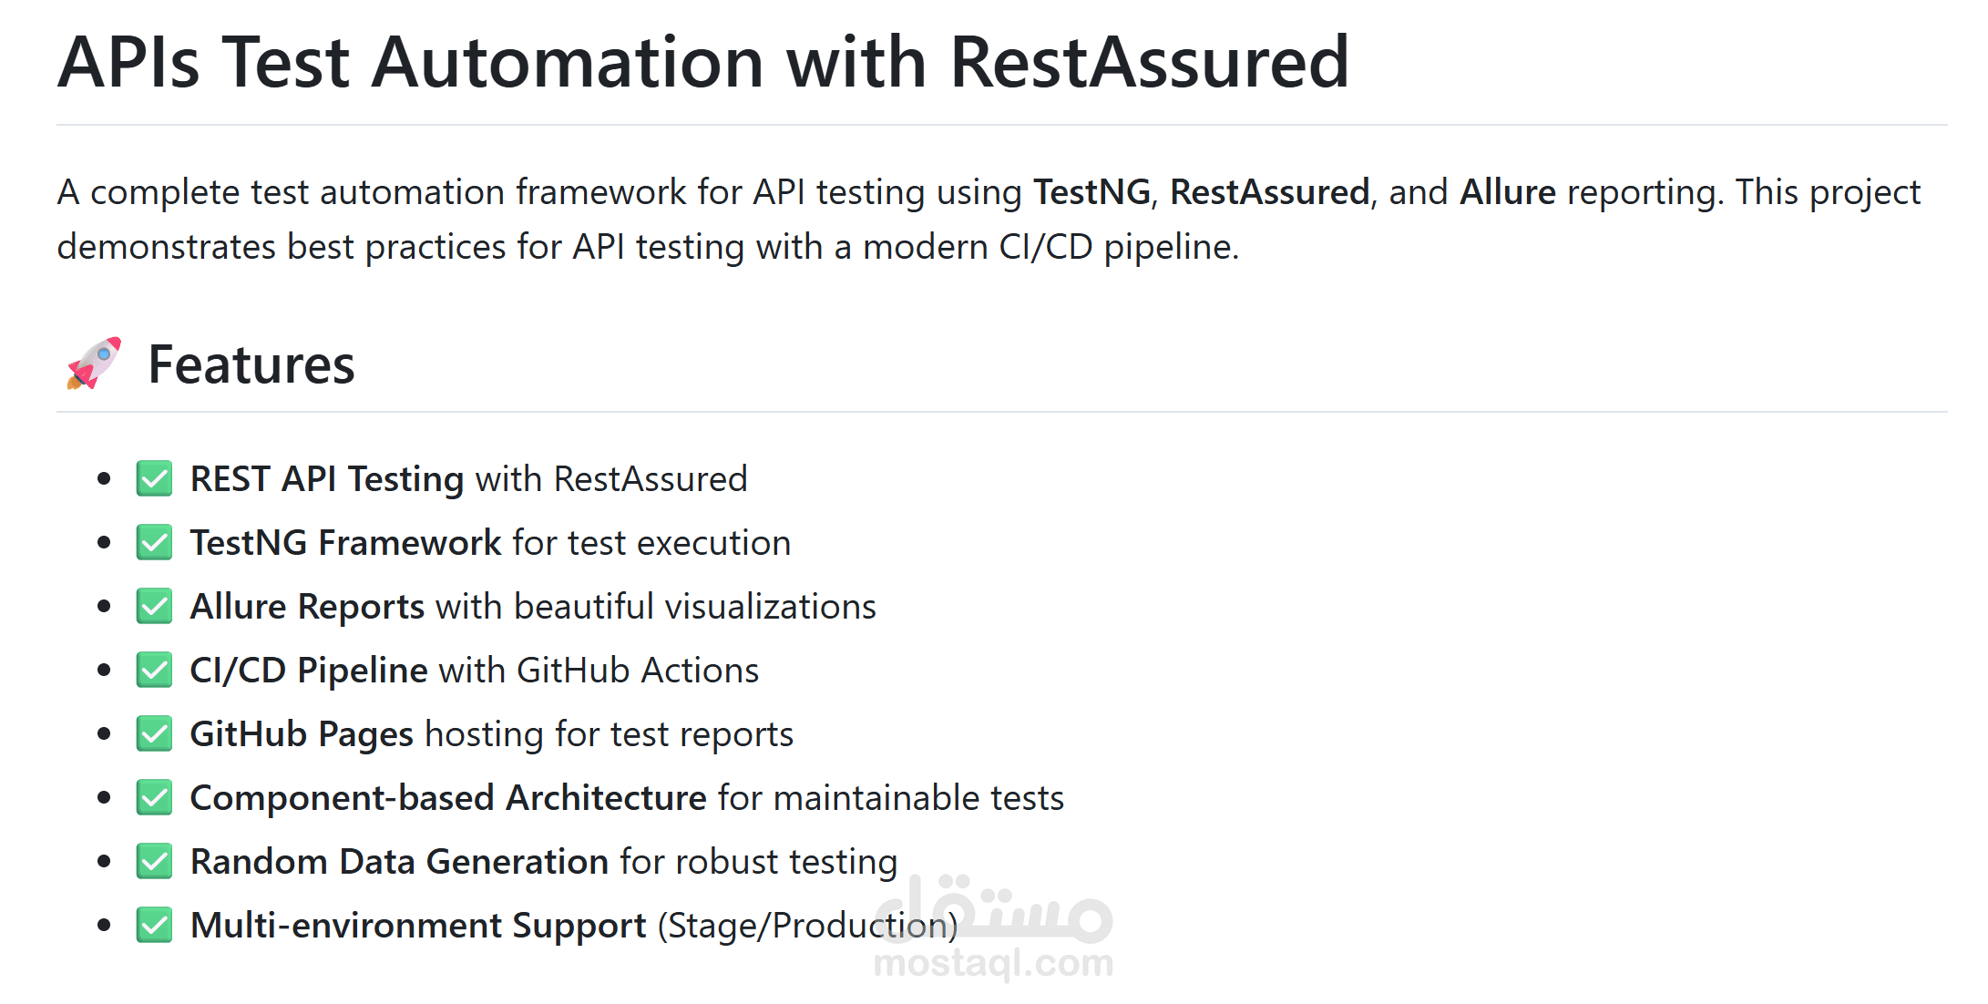Click the green check beside GitHub Pages
Viewport: 1988px width, 1004px height.
pos(154,734)
